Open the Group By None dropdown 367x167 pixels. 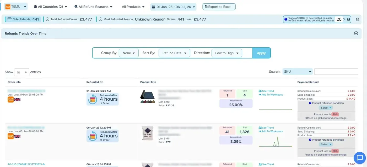click(x=129, y=53)
